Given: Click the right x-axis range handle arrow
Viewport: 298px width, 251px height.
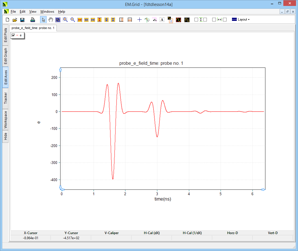Looking at the screenshot, I should point(263,190).
